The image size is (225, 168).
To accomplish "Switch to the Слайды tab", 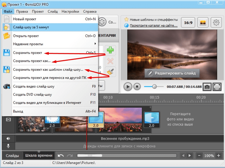I will [12, 156].
